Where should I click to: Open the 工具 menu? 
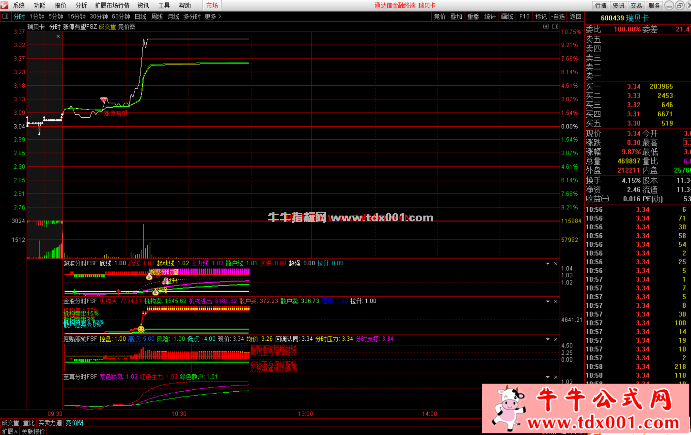click(164, 5)
